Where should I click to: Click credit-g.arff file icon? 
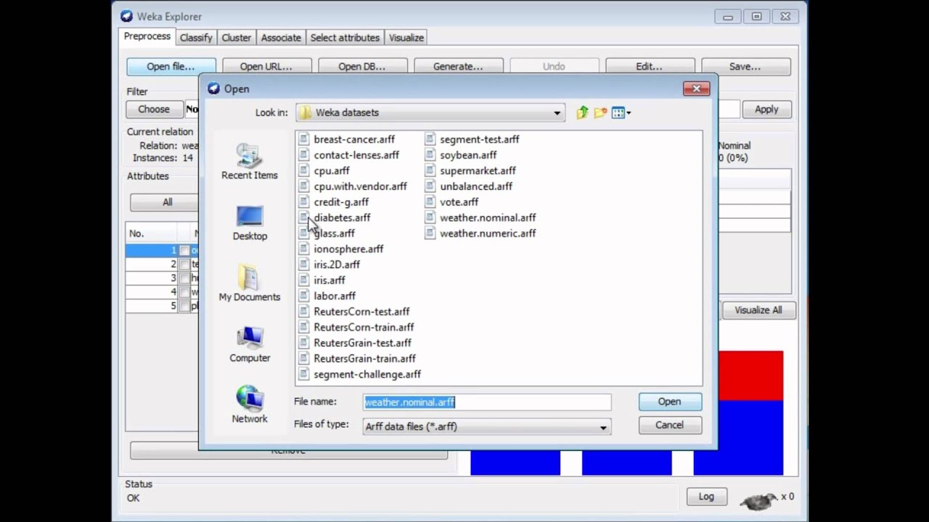[304, 202]
